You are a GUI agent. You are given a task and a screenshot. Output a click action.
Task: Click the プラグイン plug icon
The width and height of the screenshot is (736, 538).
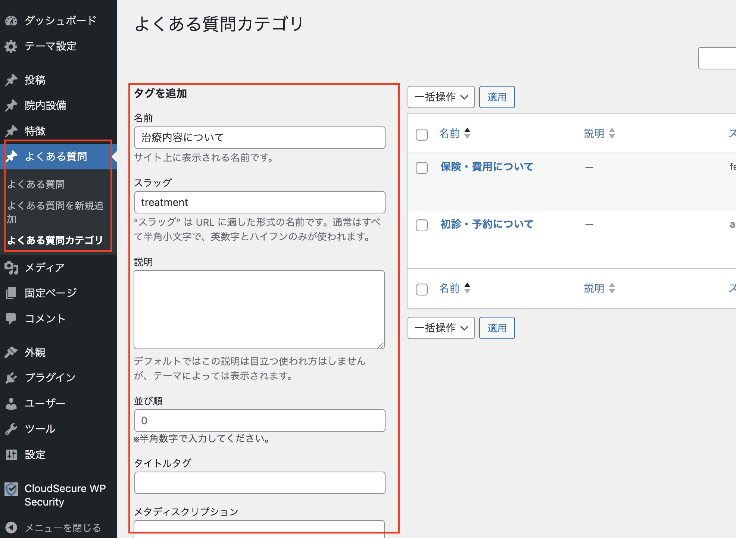pos(11,378)
